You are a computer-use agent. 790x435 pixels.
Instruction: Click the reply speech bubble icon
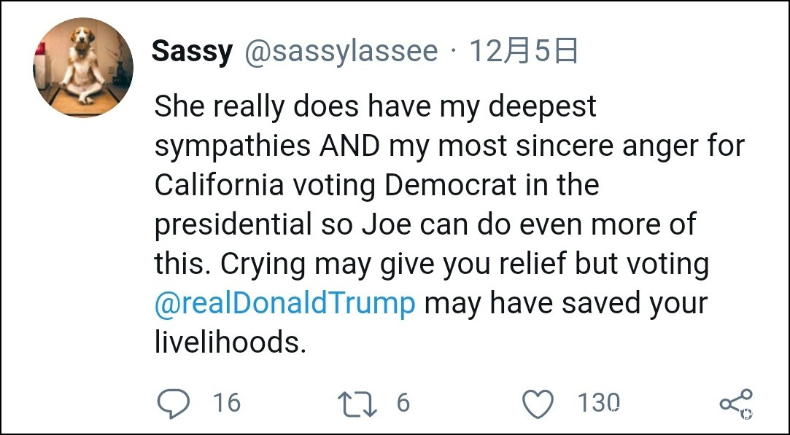coord(174,403)
